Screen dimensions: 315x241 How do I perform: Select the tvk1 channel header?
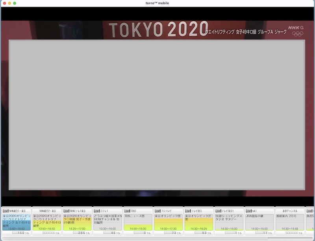point(259,211)
